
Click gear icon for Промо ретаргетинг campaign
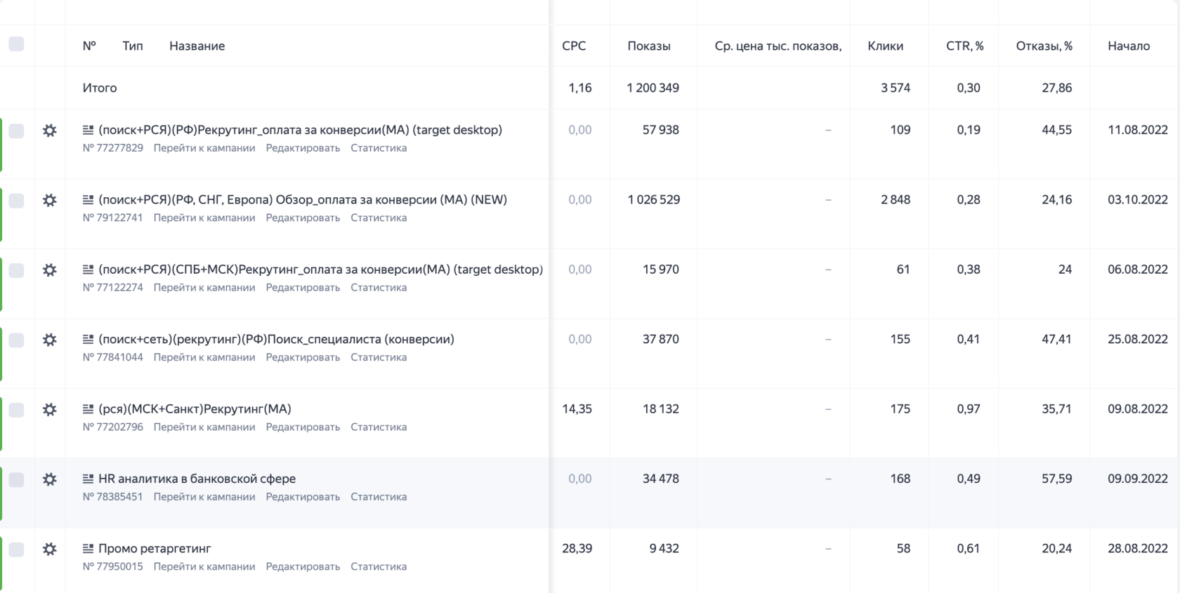(x=49, y=549)
